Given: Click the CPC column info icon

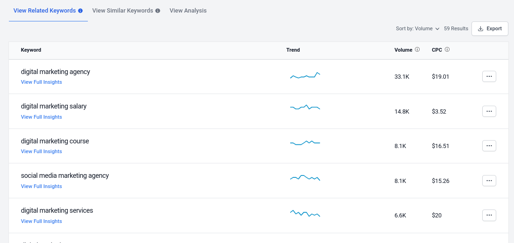Looking at the screenshot, I should coord(447,50).
